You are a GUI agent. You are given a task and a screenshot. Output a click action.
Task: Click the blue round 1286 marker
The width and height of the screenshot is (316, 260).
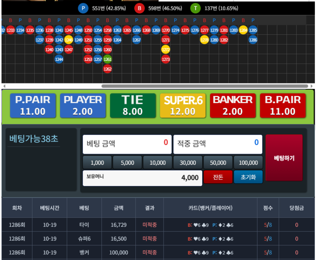click(x=253, y=40)
